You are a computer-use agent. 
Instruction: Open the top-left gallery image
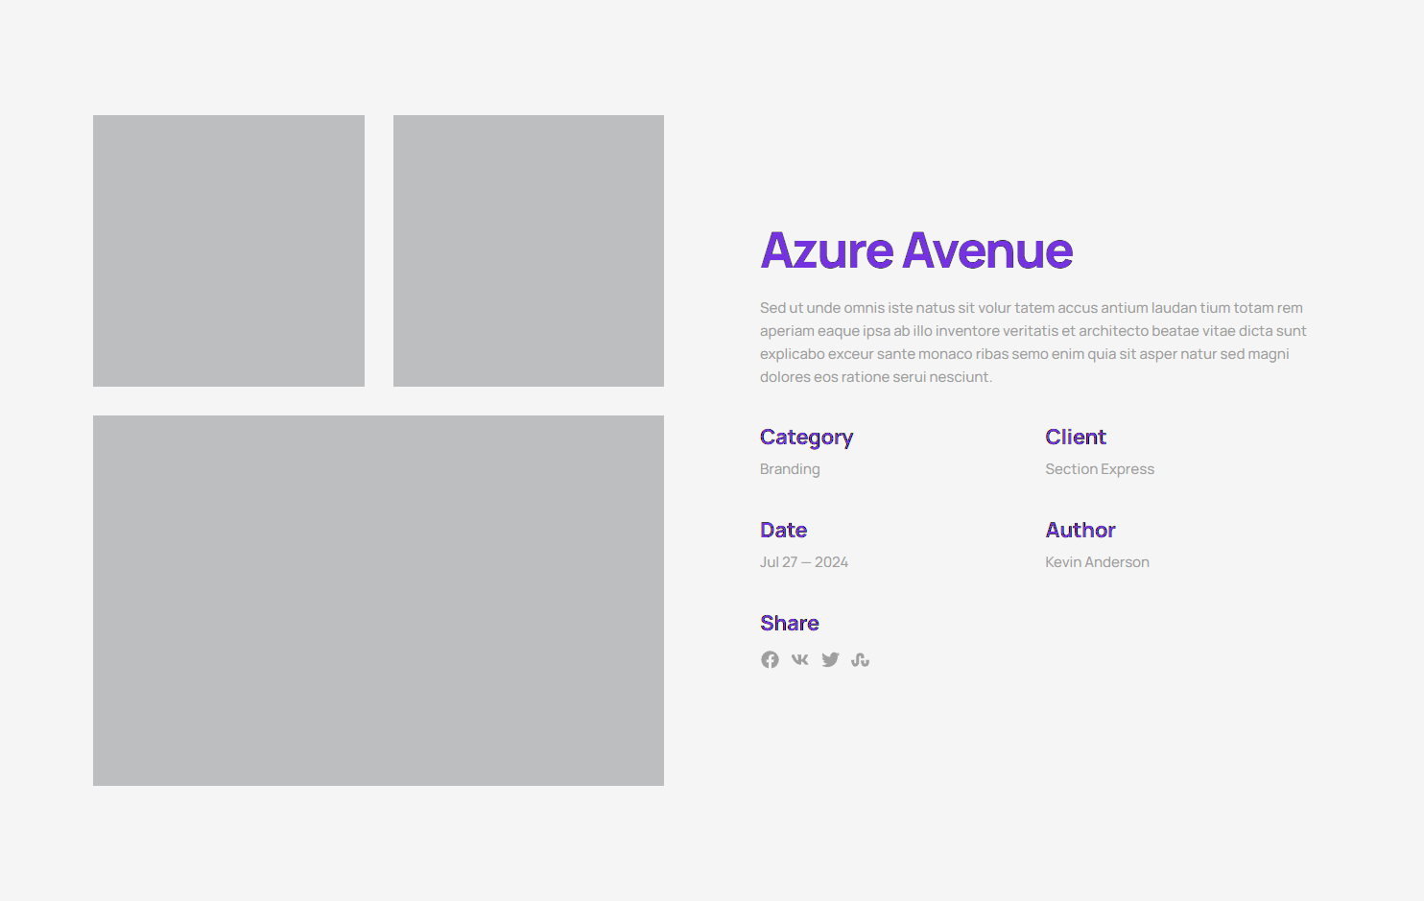[x=228, y=250]
